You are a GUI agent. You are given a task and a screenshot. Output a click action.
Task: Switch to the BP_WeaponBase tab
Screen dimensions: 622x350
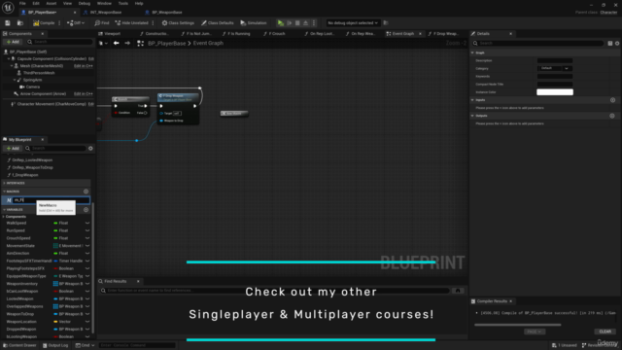click(166, 13)
